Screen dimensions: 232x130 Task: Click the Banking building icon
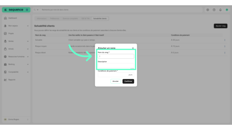[5, 64]
